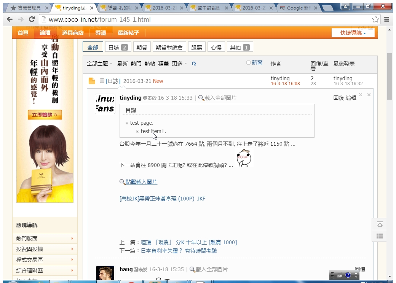Click the blue help icon in the language bar
The width and height of the screenshot is (396, 283).
348,275
